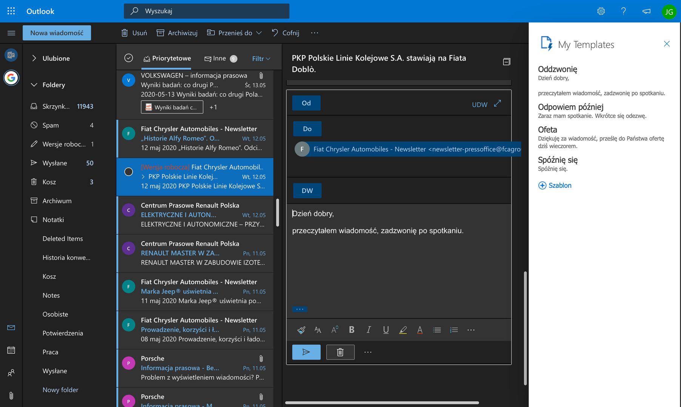Open font size tool
681x407 pixels.
(x=335, y=330)
